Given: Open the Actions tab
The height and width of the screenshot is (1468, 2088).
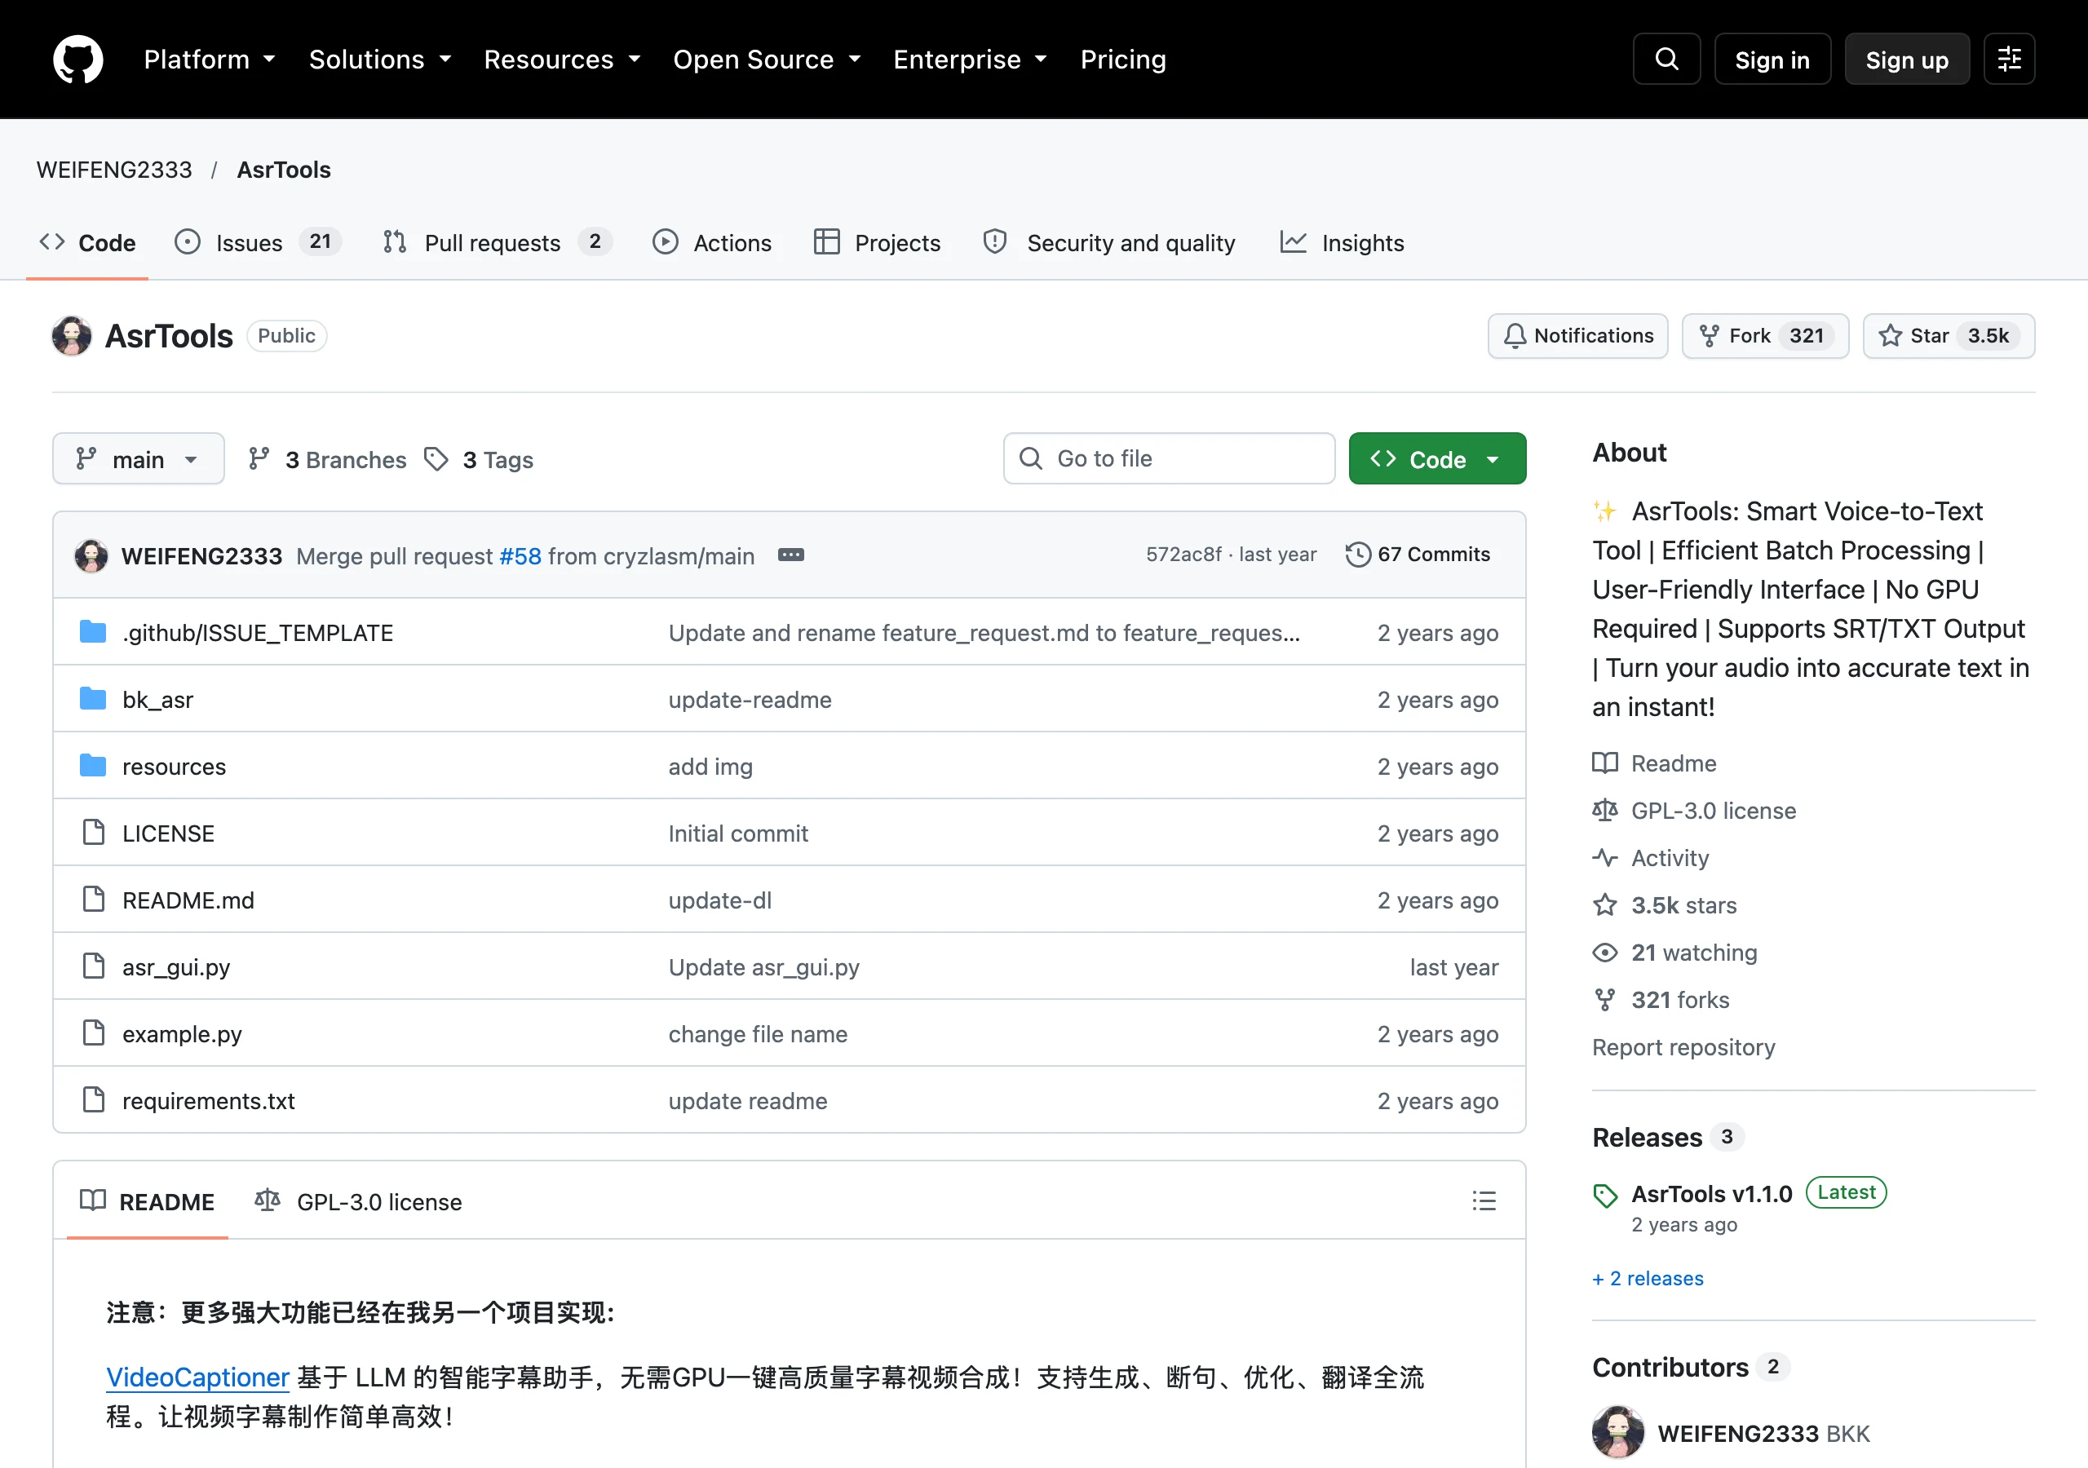Looking at the screenshot, I should [712, 243].
